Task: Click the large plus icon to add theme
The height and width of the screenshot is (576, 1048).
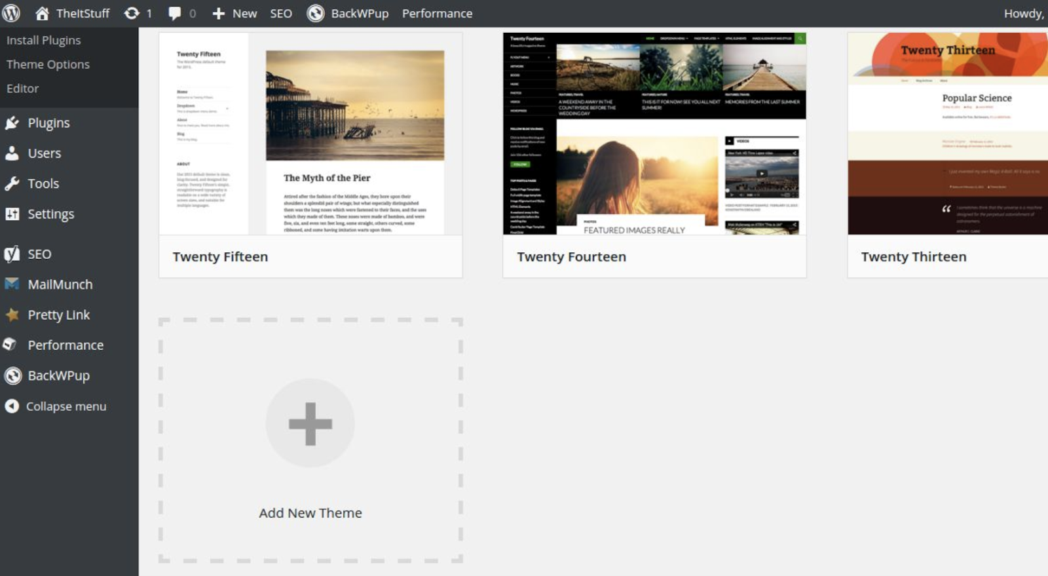Action: coord(310,423)
